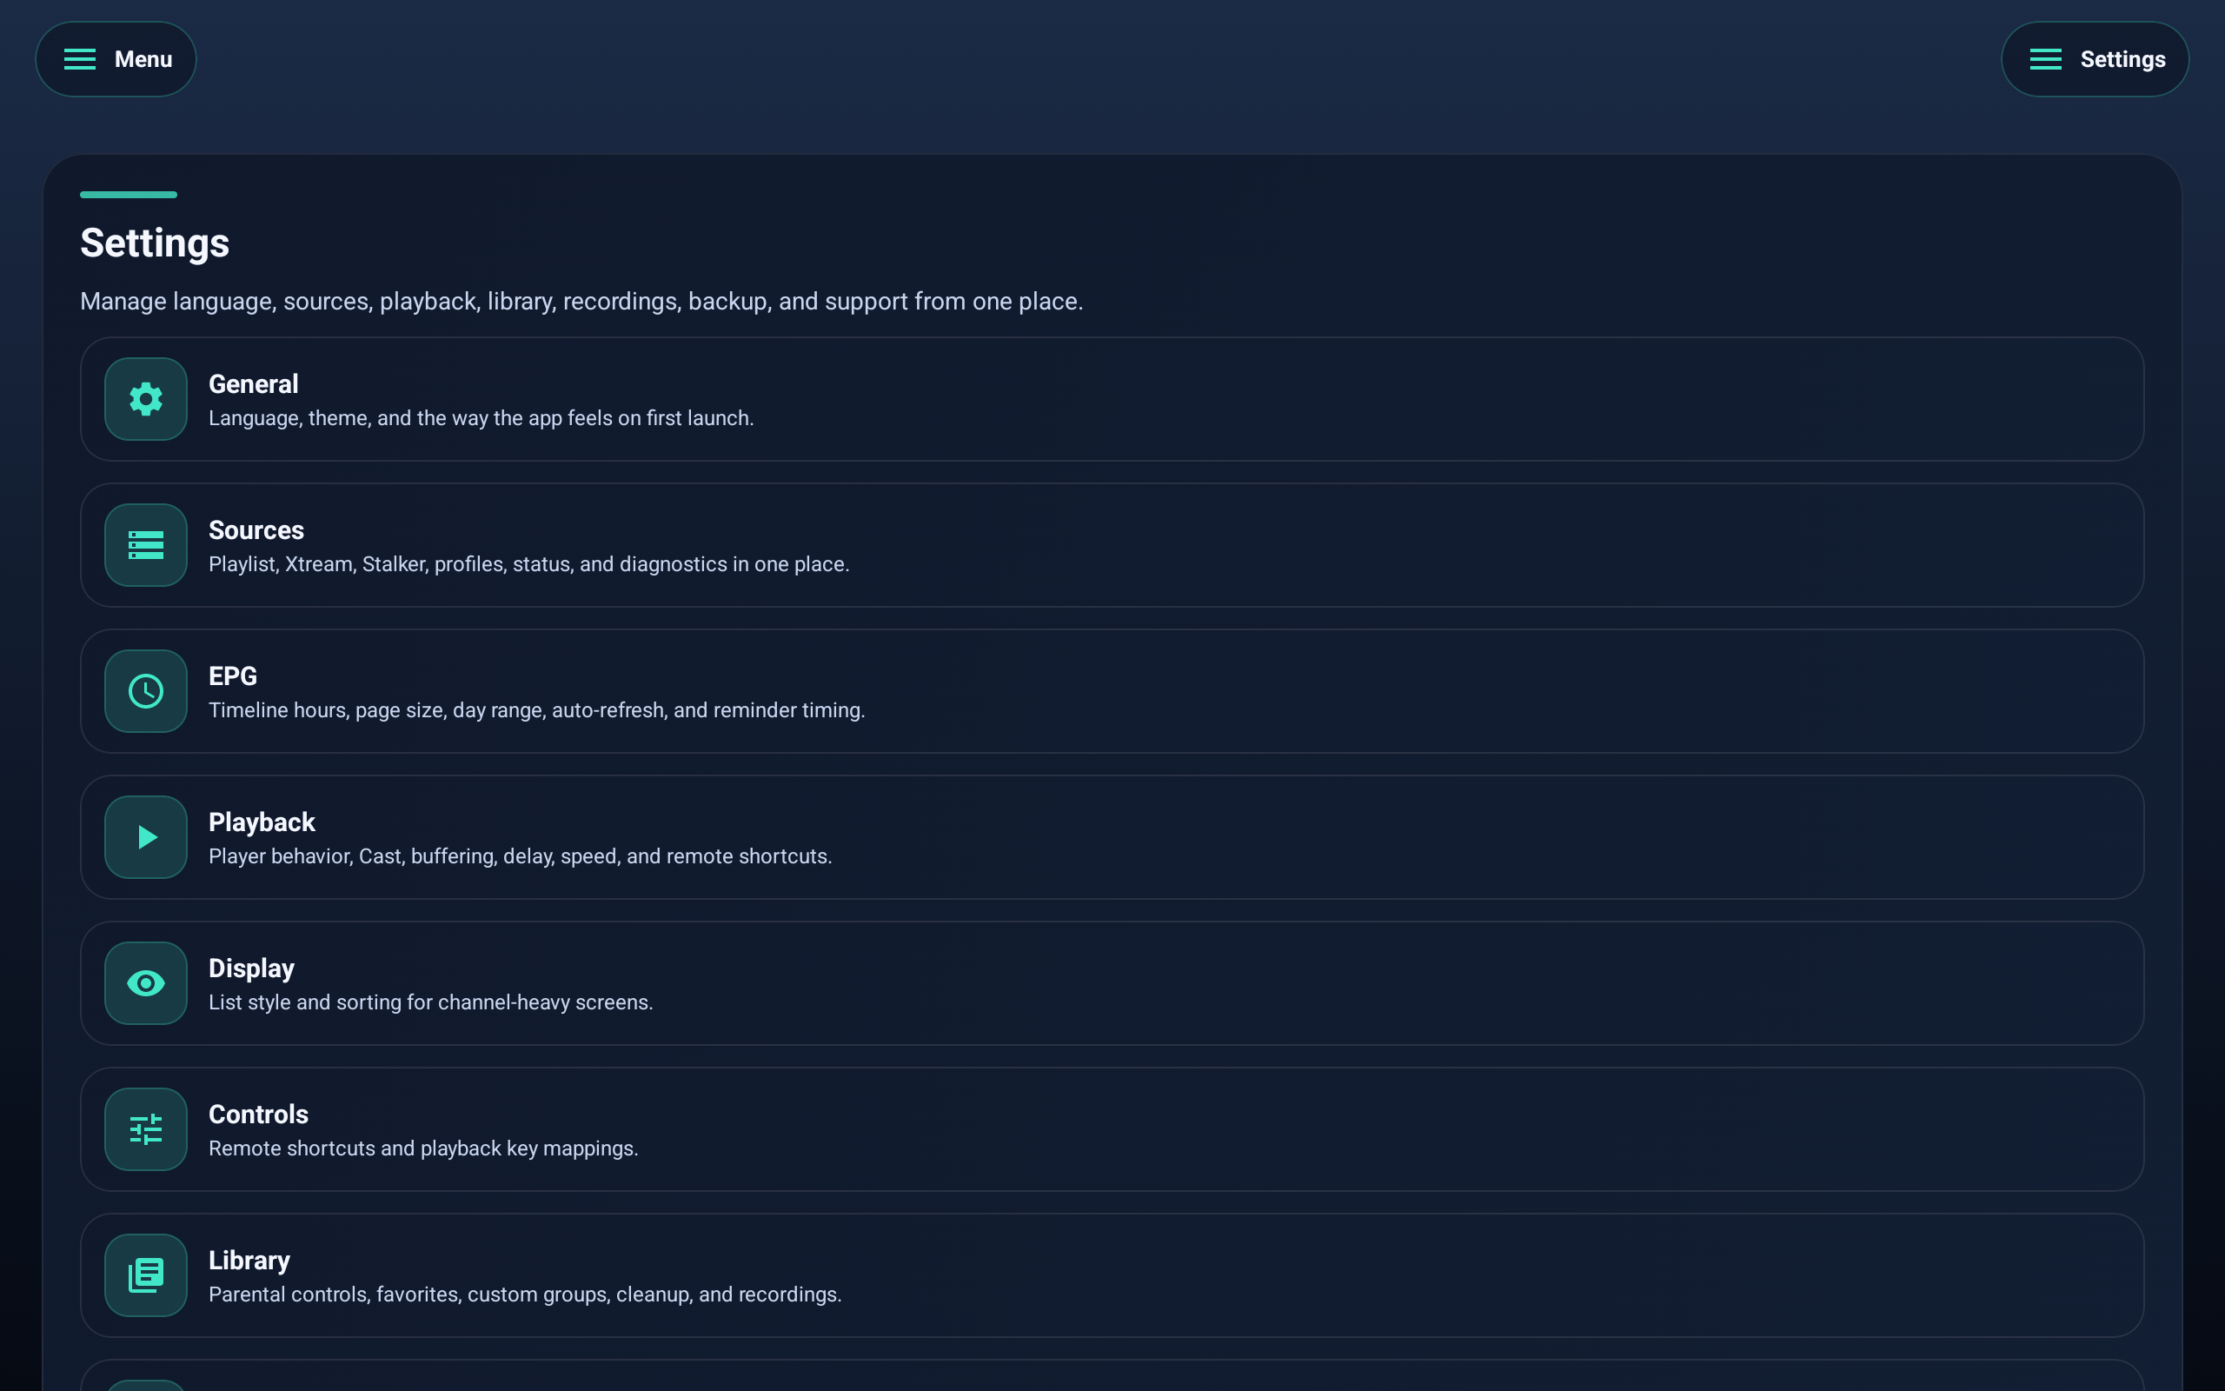Click 'List style and sorting' description
This screenshot has height=1391, width=2225.
coord(431,1002)
